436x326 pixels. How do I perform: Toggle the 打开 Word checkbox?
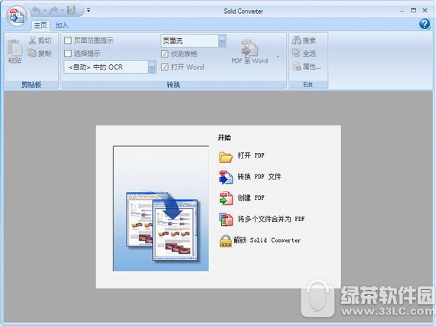[164, 67]
